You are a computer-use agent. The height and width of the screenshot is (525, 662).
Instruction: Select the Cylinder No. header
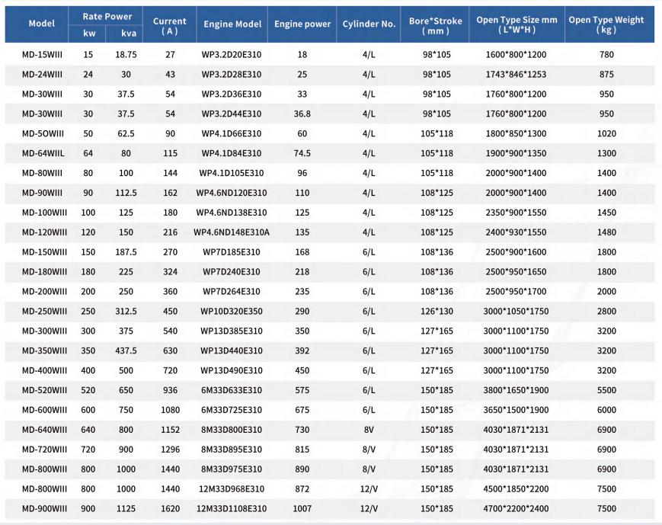369,24
